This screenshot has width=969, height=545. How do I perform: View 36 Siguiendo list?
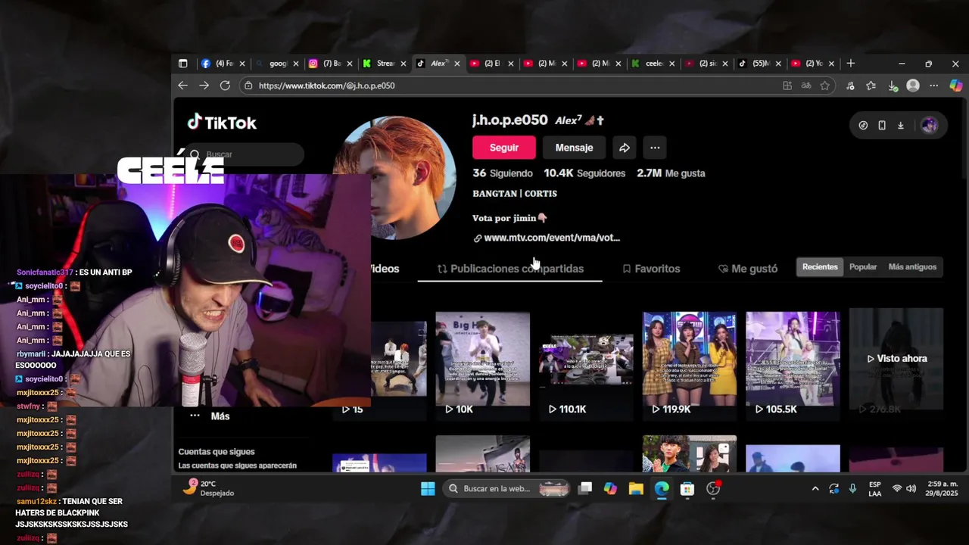(x=503, y=173)
